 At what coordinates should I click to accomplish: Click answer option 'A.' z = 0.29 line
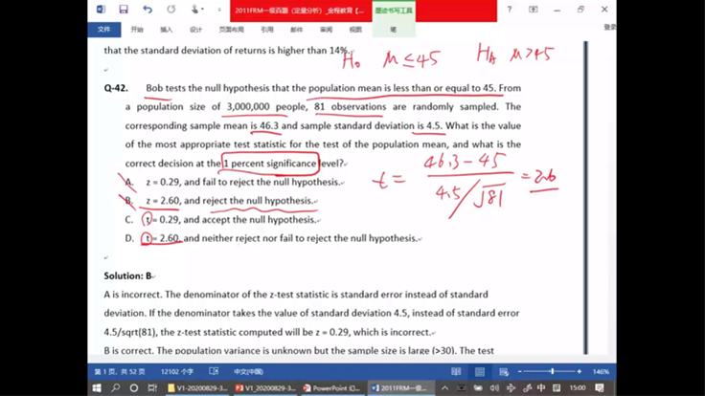[x=233, y=182]
